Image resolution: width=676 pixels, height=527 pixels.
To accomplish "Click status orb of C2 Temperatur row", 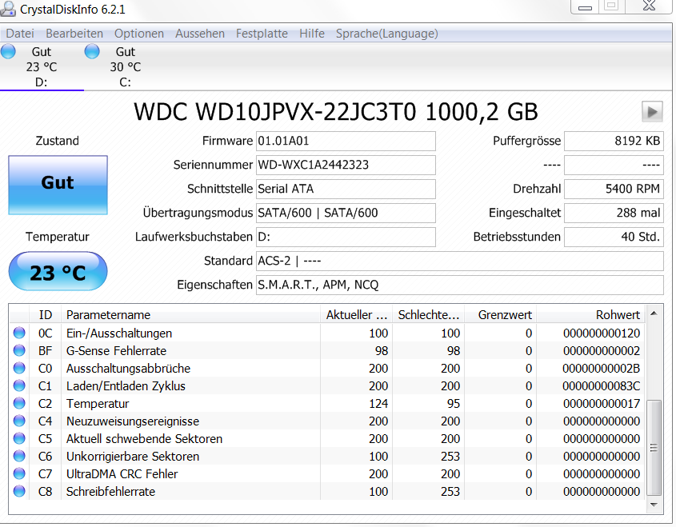I will click(19, 403).
